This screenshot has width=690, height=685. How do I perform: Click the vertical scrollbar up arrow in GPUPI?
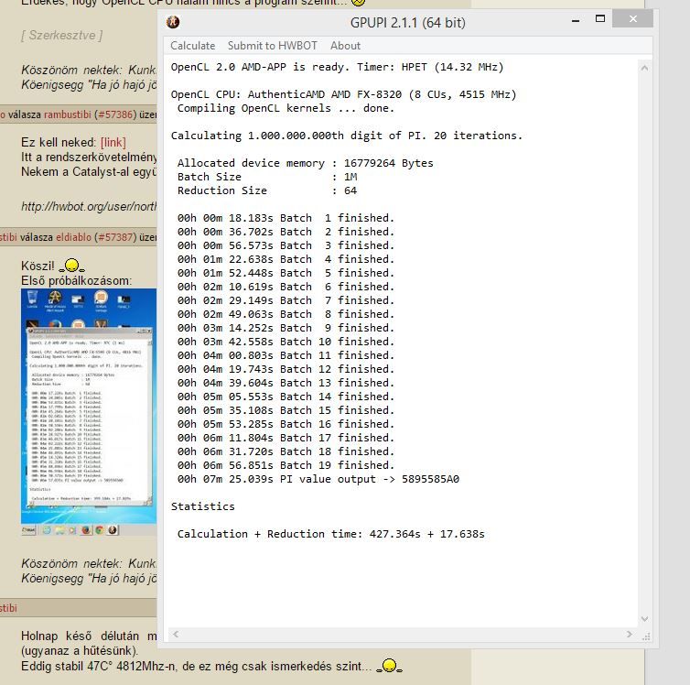(644, 68)
